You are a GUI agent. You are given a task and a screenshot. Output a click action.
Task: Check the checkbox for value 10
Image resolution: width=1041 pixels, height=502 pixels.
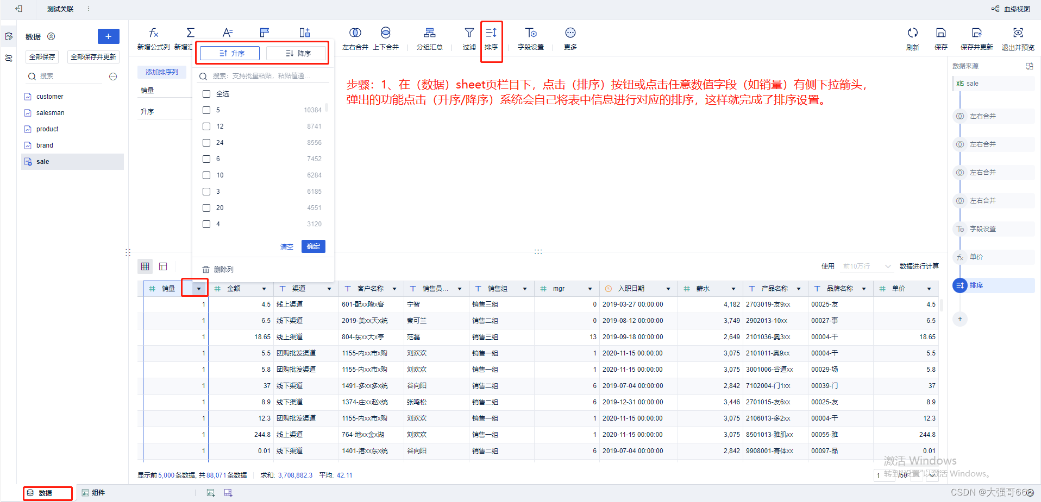pyautogui.click(x=206, y=175)
